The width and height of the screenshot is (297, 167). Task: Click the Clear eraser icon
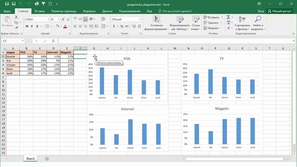(228, 28)
